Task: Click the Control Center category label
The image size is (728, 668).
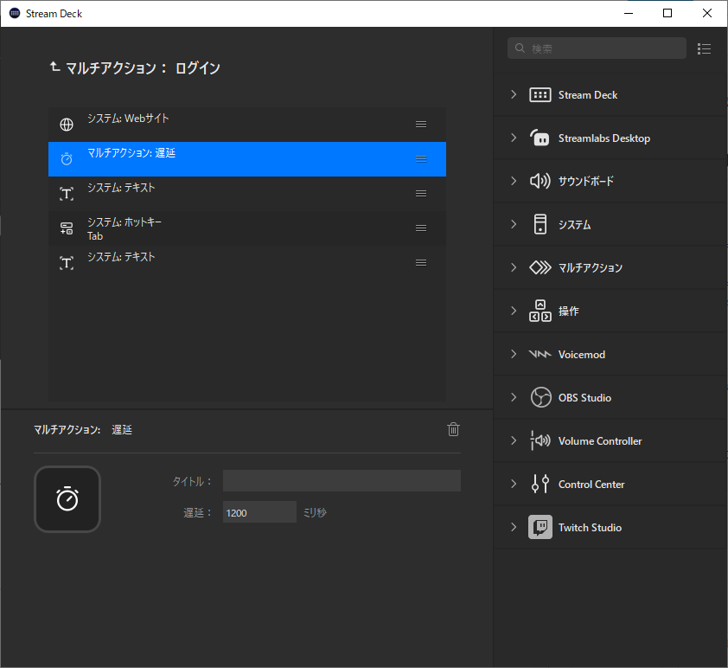Action: point(591,484)
